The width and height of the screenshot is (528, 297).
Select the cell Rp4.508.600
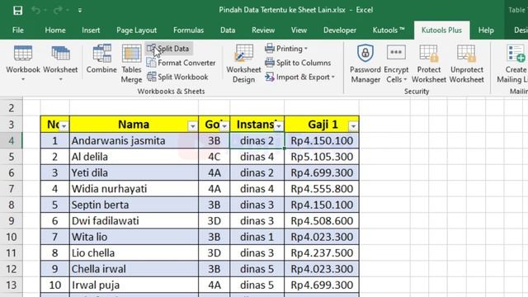click(322, 221)
